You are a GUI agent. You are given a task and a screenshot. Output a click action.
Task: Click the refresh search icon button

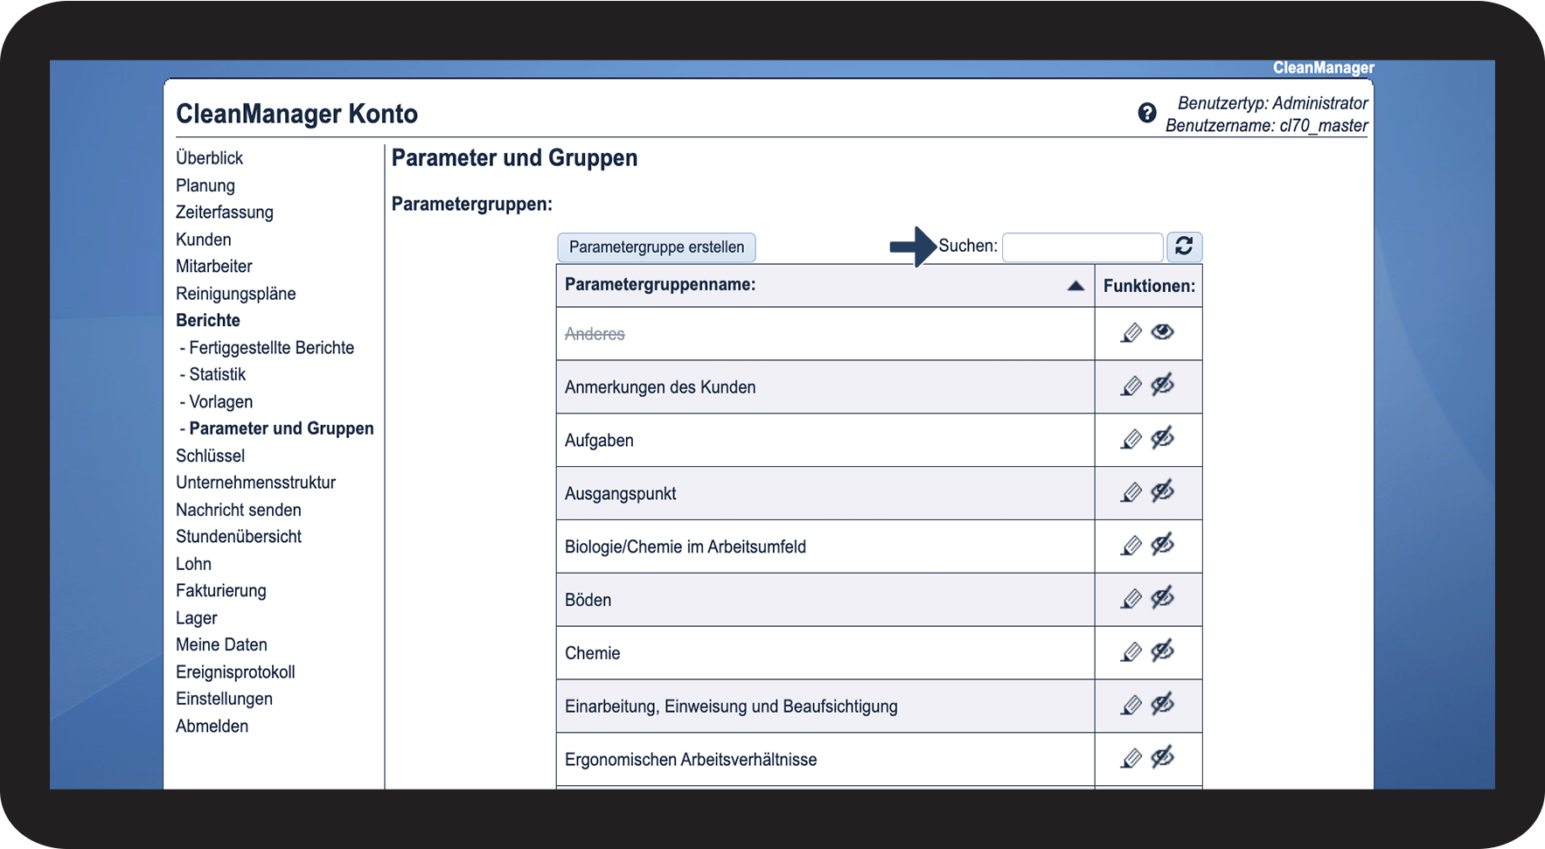click(1184, 247)
